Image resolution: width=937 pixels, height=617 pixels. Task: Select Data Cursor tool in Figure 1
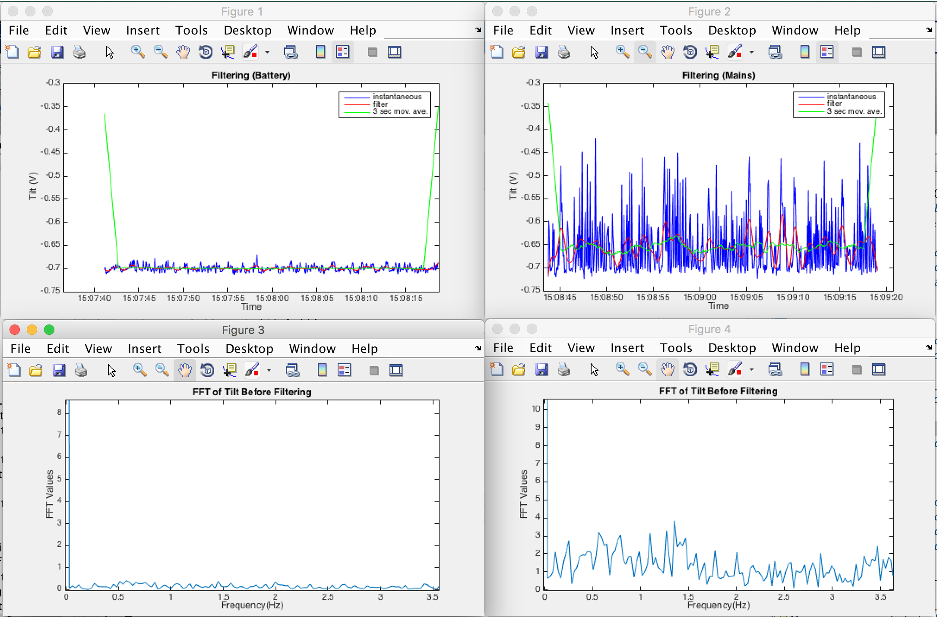click(228, 52)
